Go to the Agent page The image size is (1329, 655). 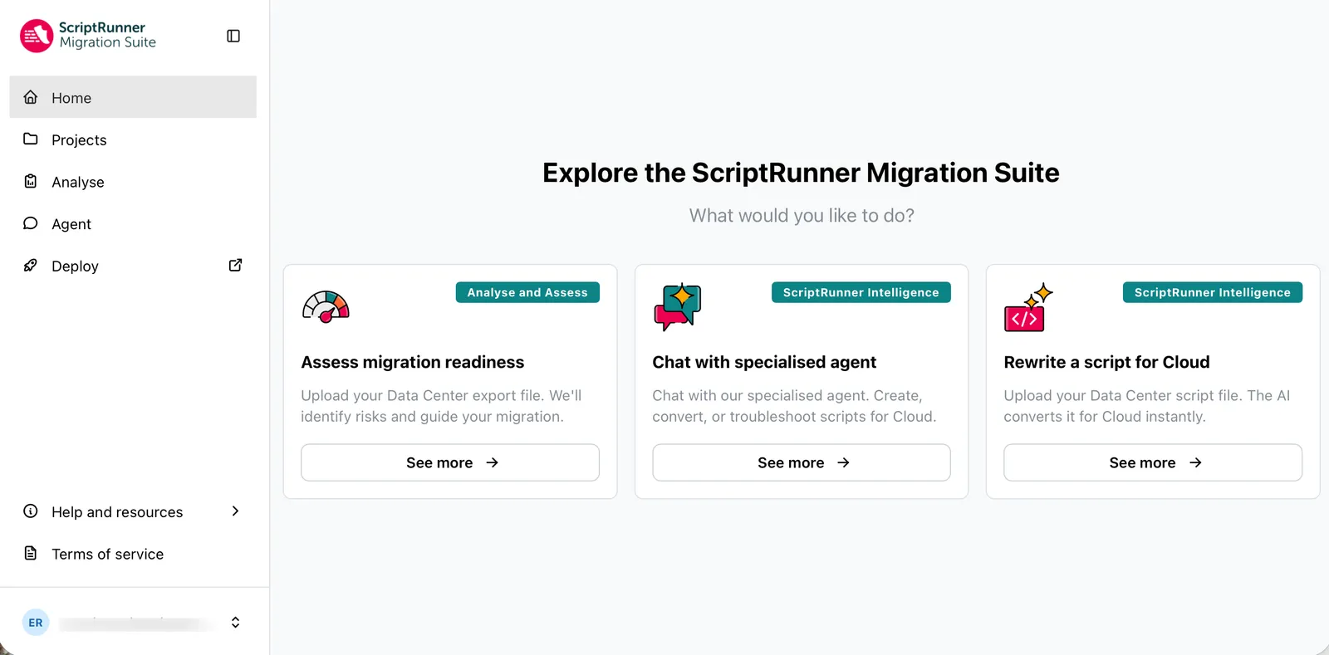133,224
